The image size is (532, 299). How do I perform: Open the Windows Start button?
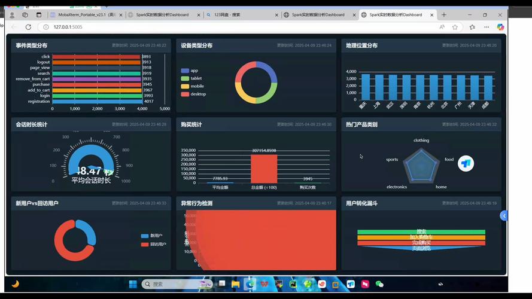[x=133, y=284]
